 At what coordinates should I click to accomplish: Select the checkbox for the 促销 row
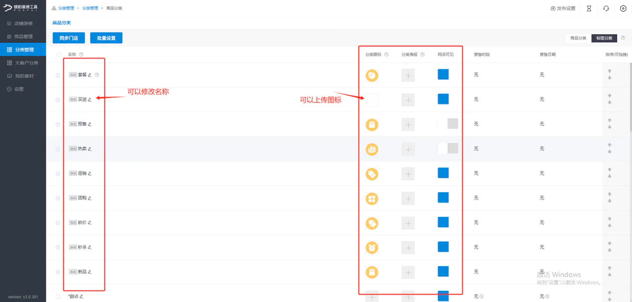pyautogui.click(x=58, y=173)
